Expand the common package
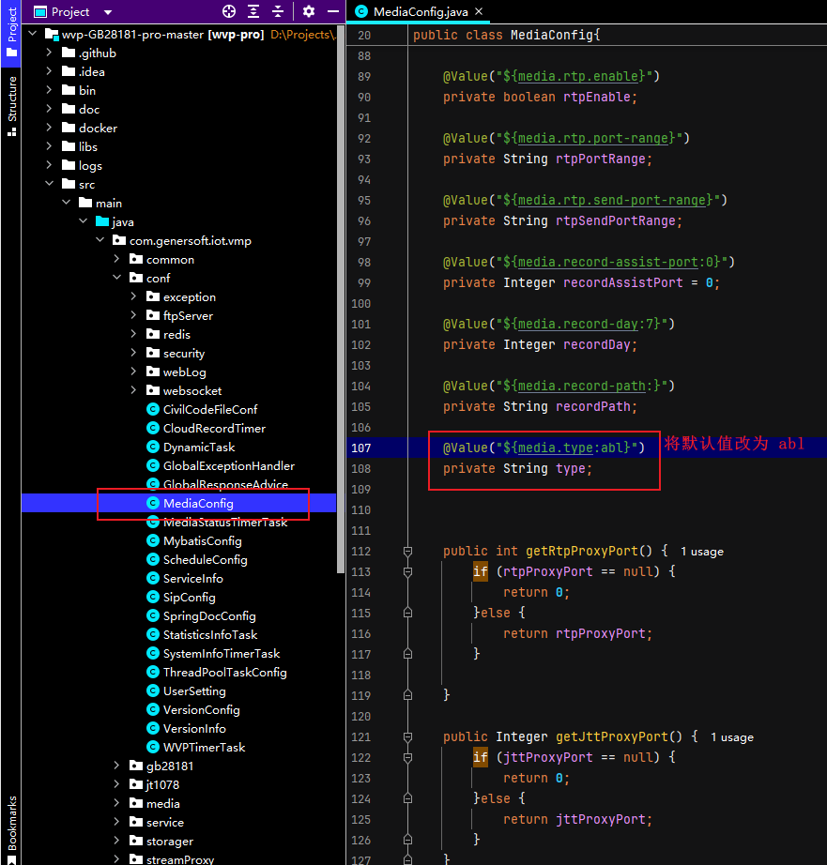Image resolution: width=827 pixels, height=865 pixels. coord(116,259)
